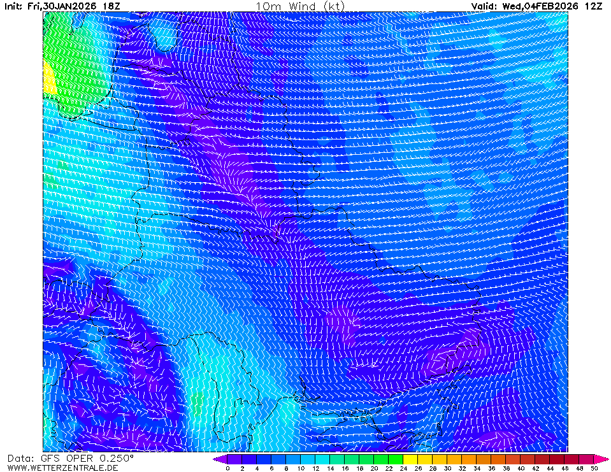
Task: Pick the purple 0–2 kt legend swatch
Action: coord(234,459)
